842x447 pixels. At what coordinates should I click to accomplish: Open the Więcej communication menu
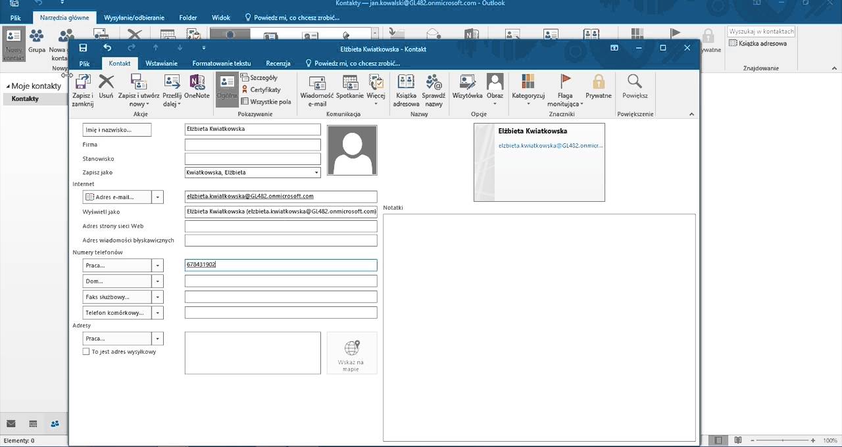click(x=376, y=90)
